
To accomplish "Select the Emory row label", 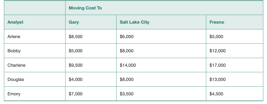I will pos(14,94).
